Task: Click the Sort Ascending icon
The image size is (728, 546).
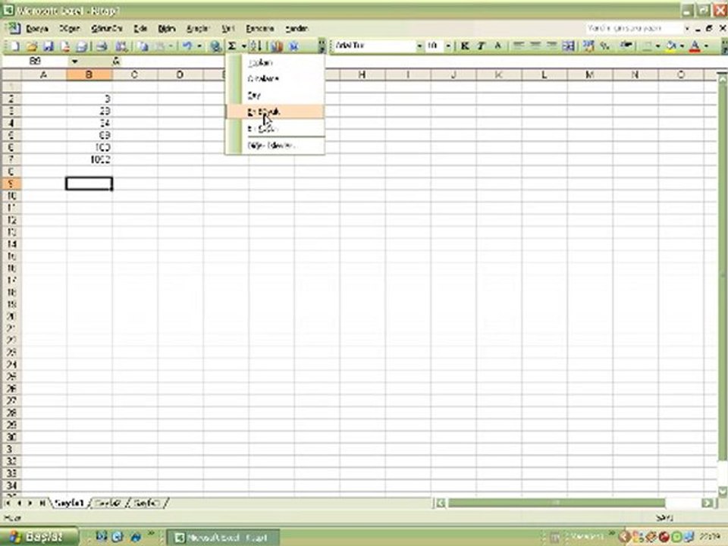Action: (256, 46)
